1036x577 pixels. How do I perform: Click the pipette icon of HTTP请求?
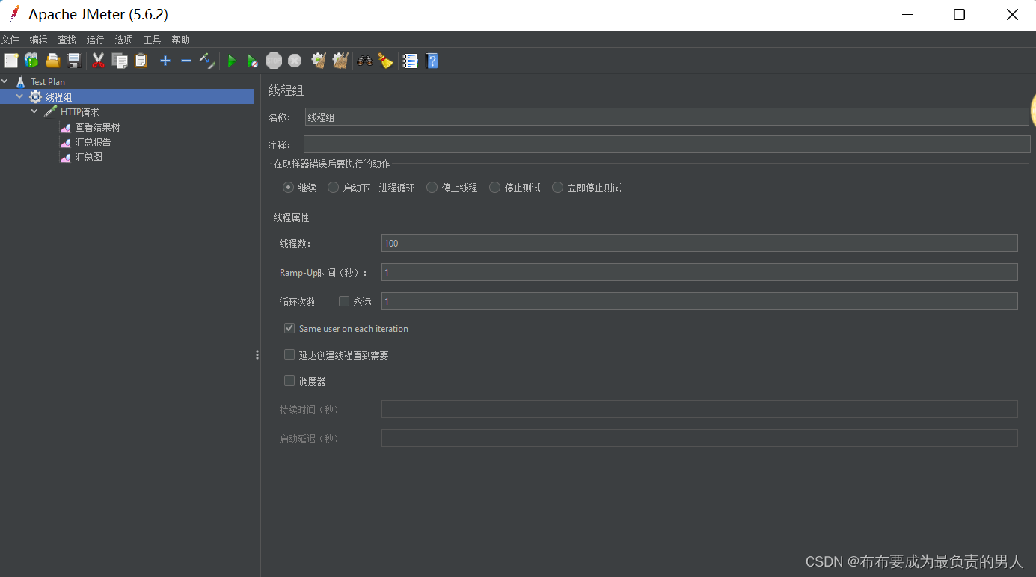pyautogui.click(x=50, y=111)
